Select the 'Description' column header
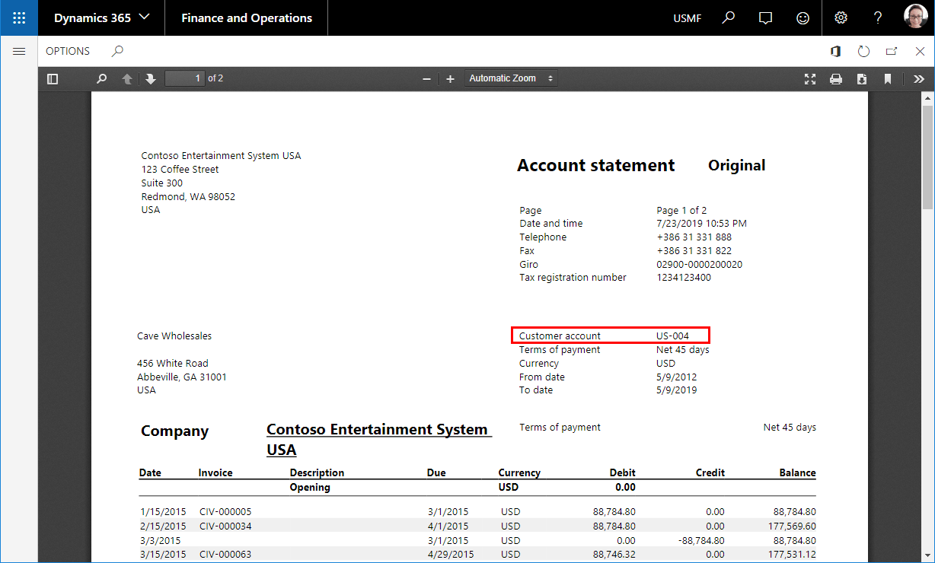This screenshot has width=935, height=563. click(317, 473)
